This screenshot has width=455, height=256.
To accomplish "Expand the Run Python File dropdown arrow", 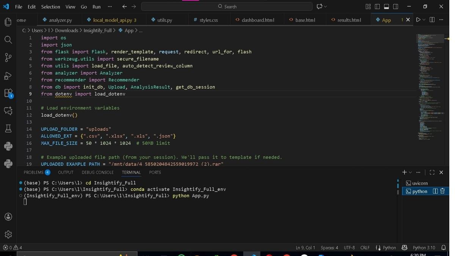I will (424, 20).
